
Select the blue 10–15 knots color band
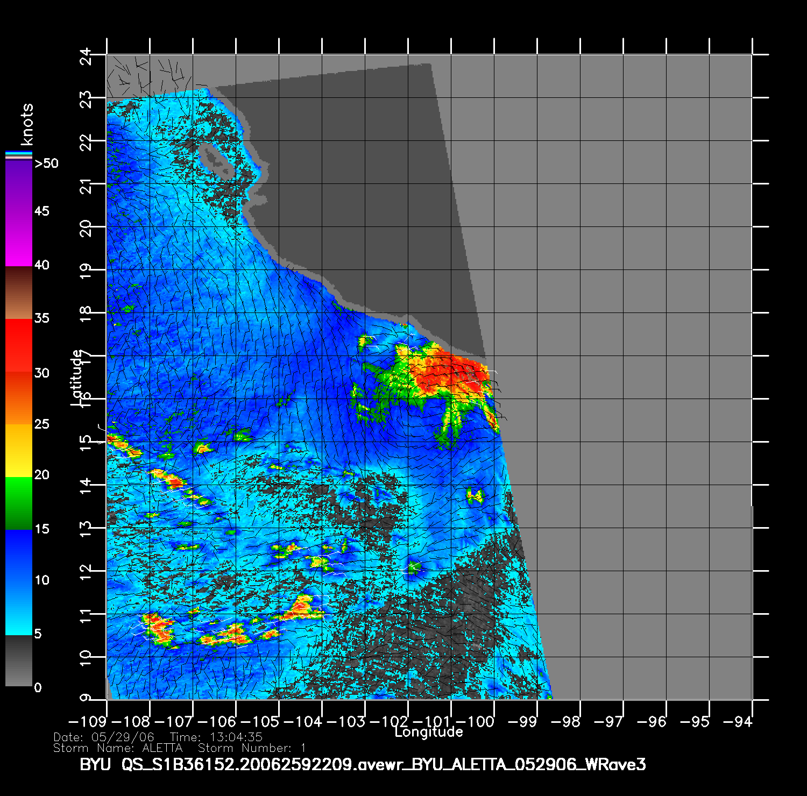[18, 556]
